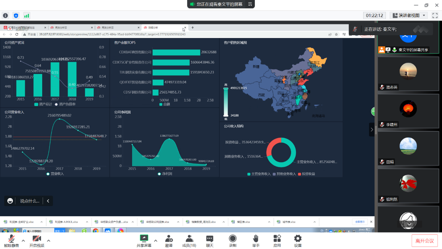Click the blue security shield icon
442x249 pixels.
[x=16, y=15]
